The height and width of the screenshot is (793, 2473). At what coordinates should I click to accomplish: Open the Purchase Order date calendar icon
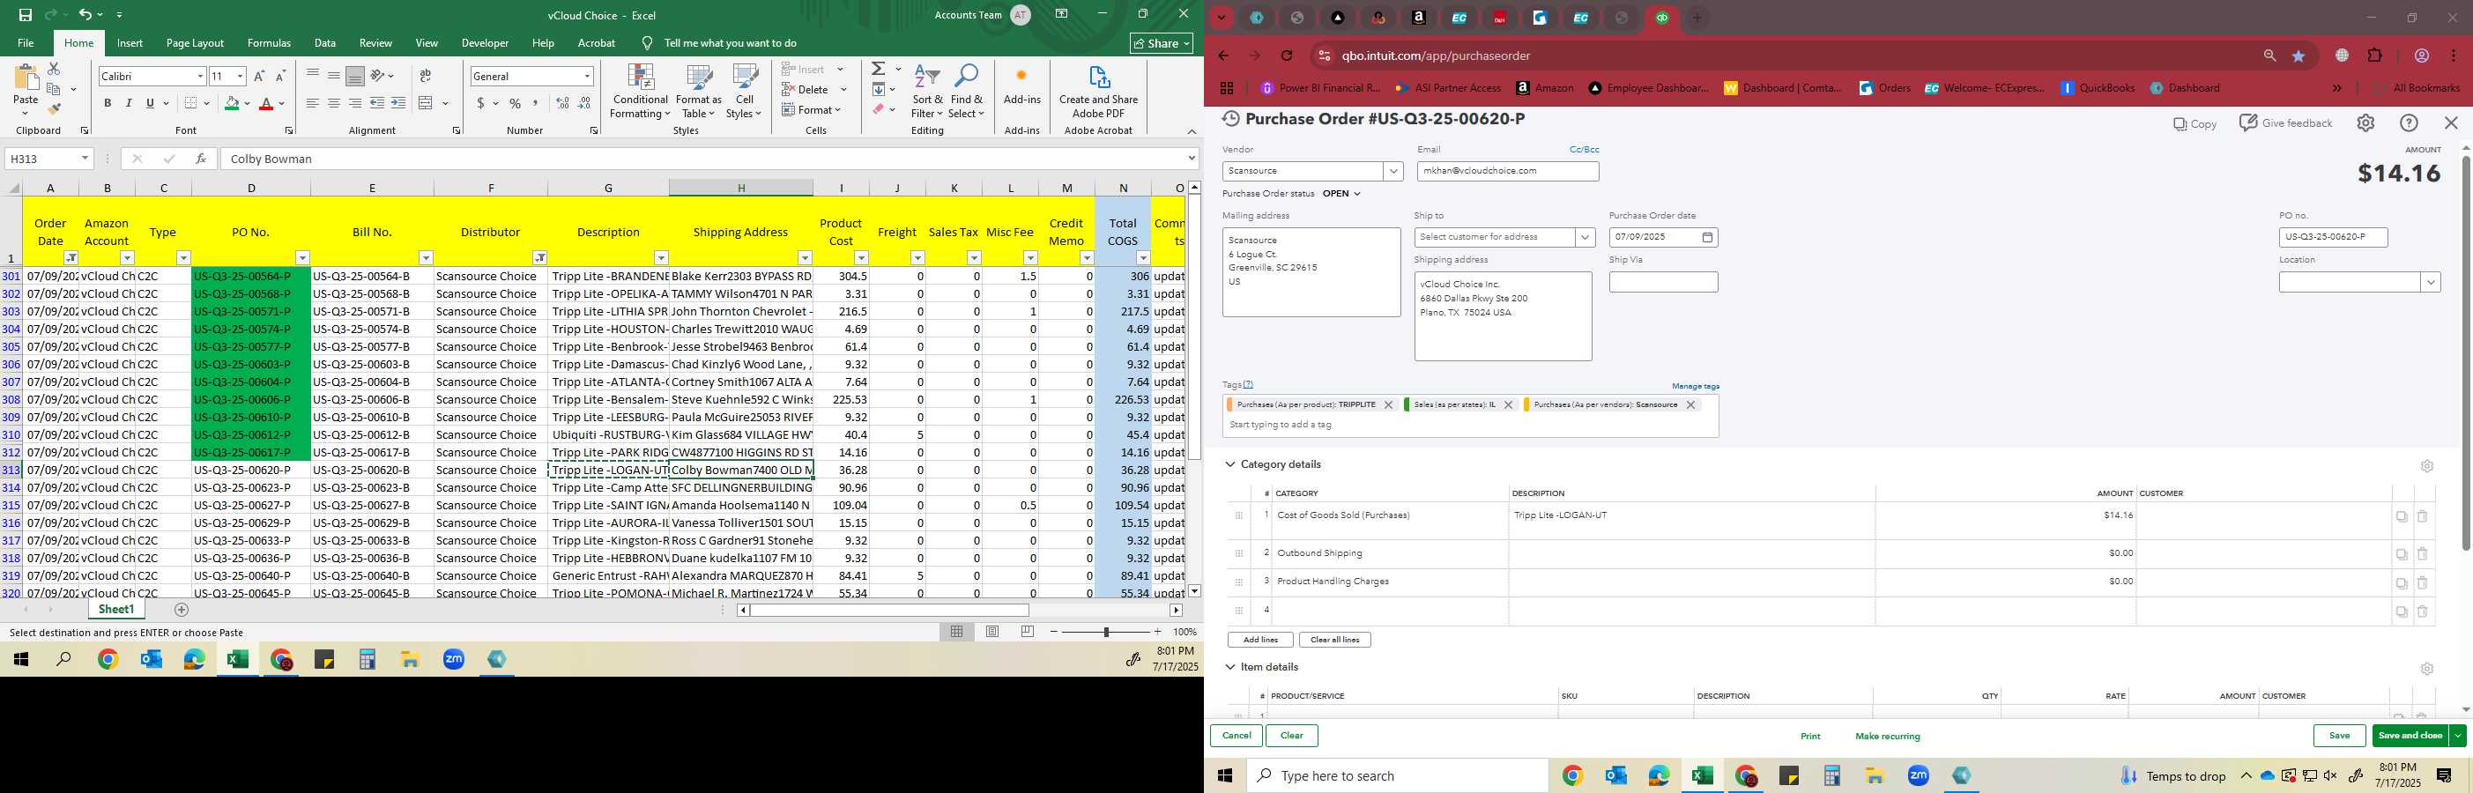pos(1707,237)
